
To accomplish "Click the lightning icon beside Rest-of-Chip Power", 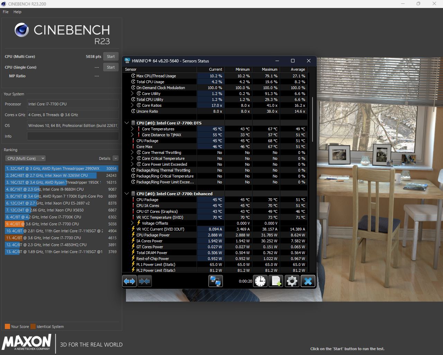I will [x=133, y=258].
